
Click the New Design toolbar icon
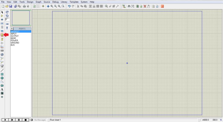3,6
